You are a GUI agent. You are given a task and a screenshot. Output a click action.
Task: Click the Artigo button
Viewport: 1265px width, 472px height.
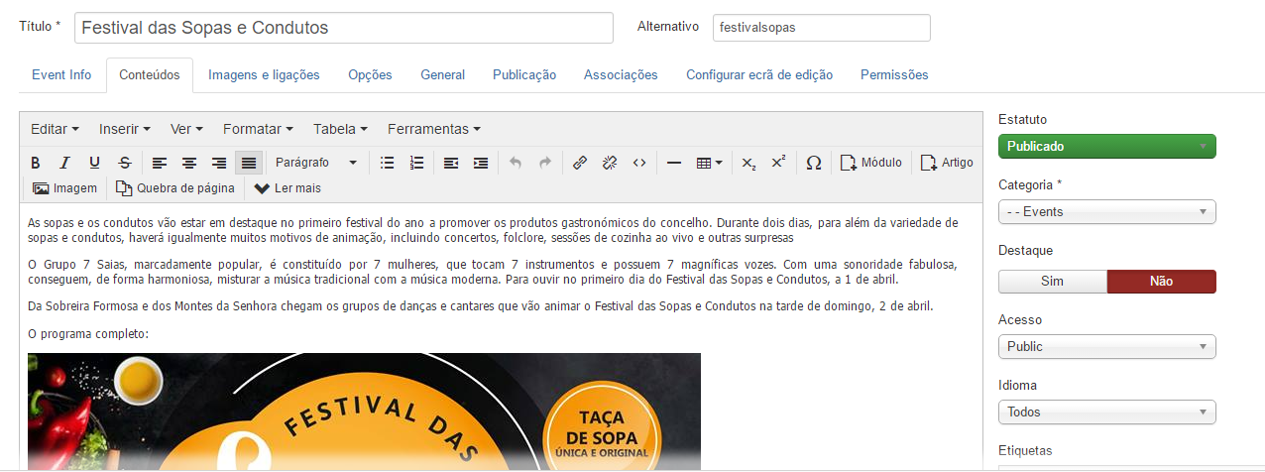coord(947,163)
